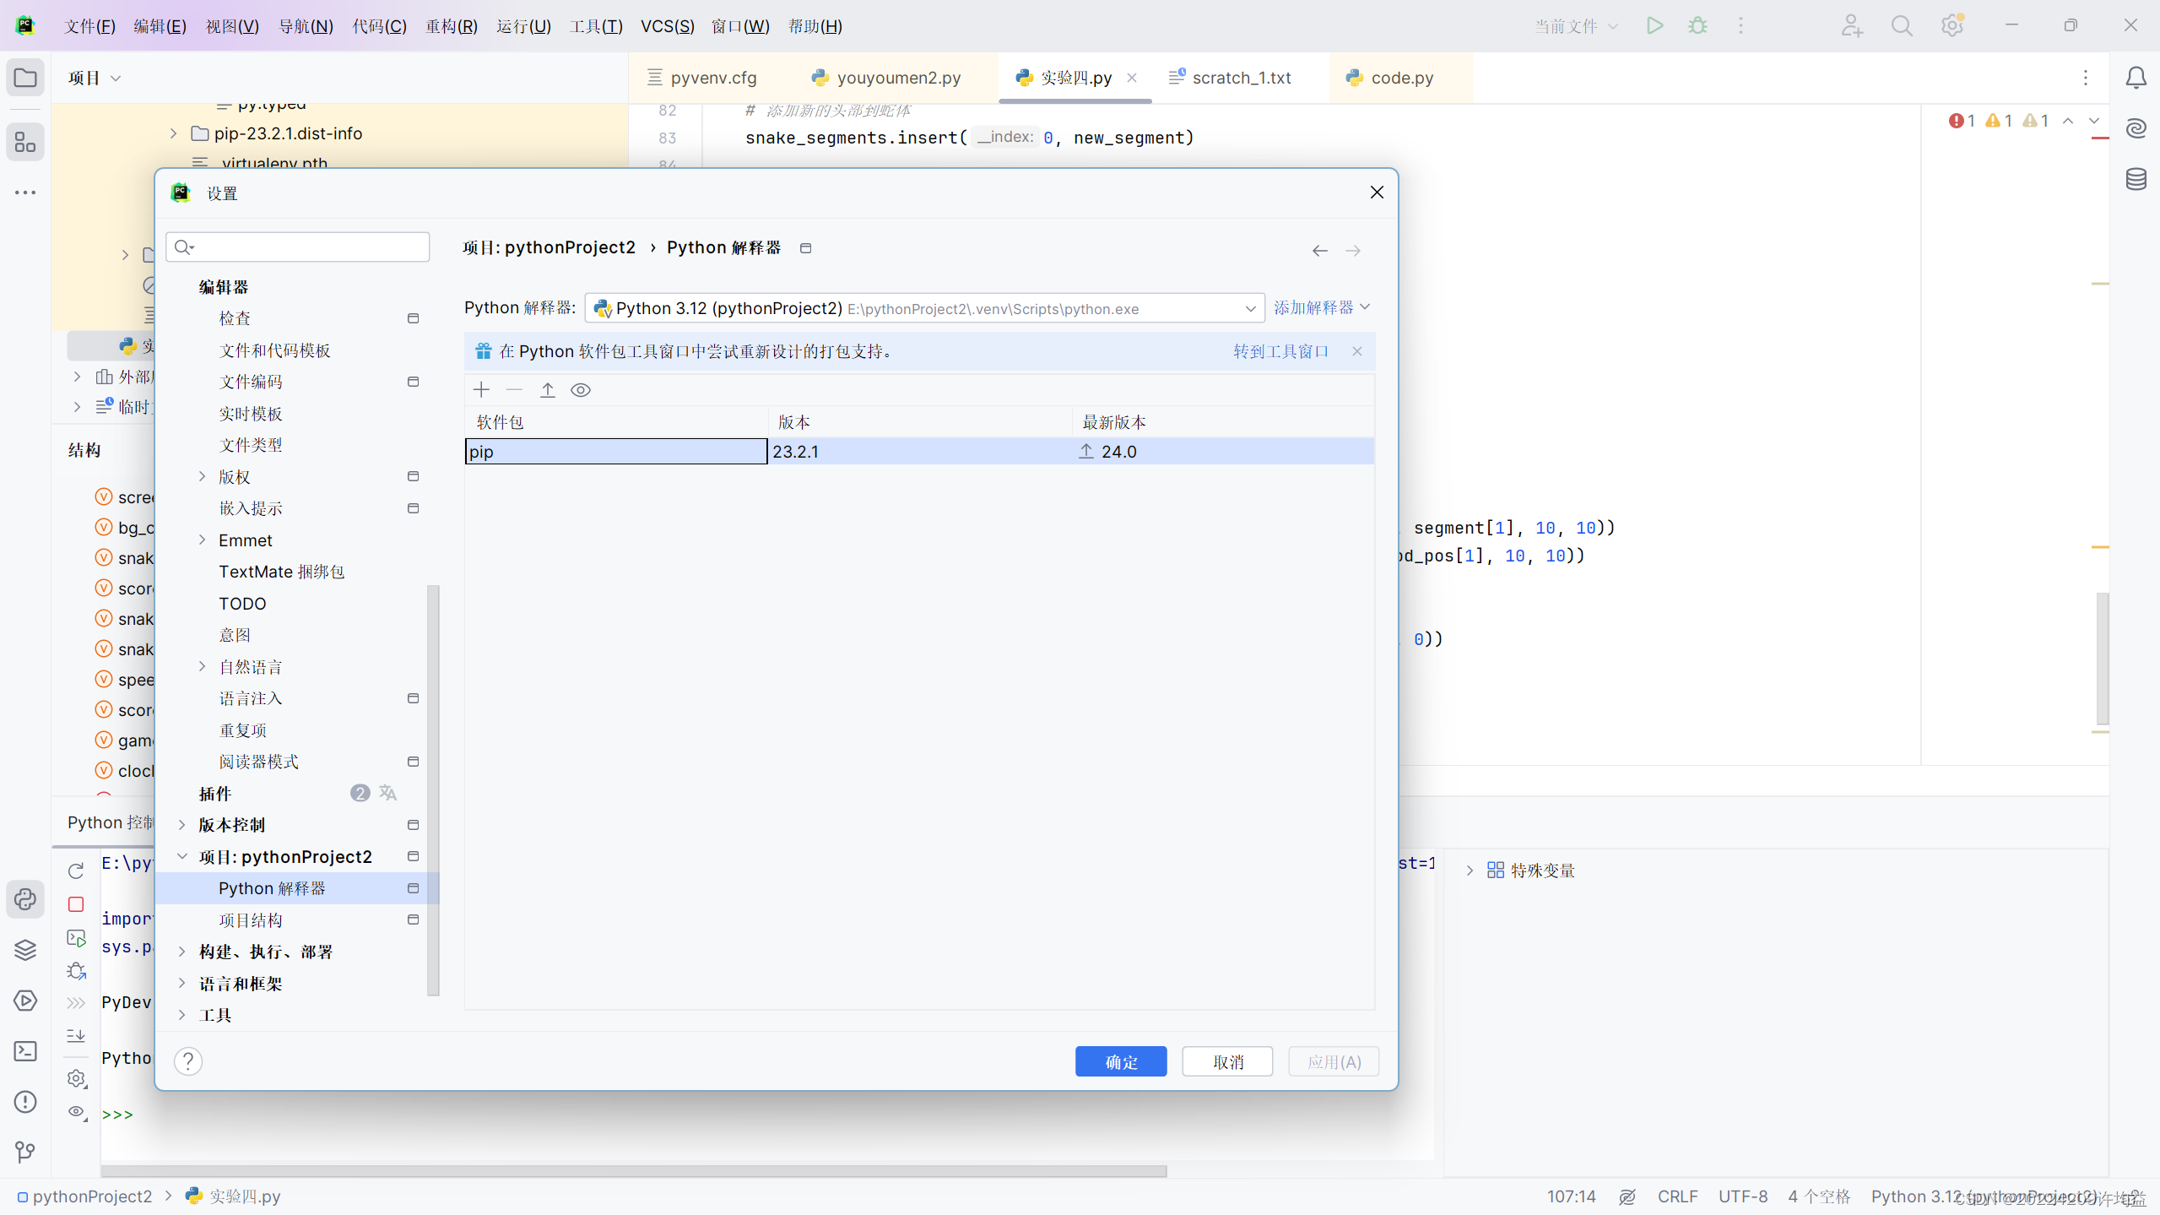Image resolution: width=2160 pixels, height=1215 pixels.
Task: Click the settings search field
Action: [298, 247]
